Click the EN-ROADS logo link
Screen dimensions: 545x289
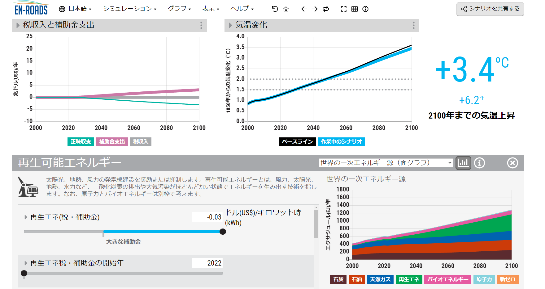[x=31, y=9]
